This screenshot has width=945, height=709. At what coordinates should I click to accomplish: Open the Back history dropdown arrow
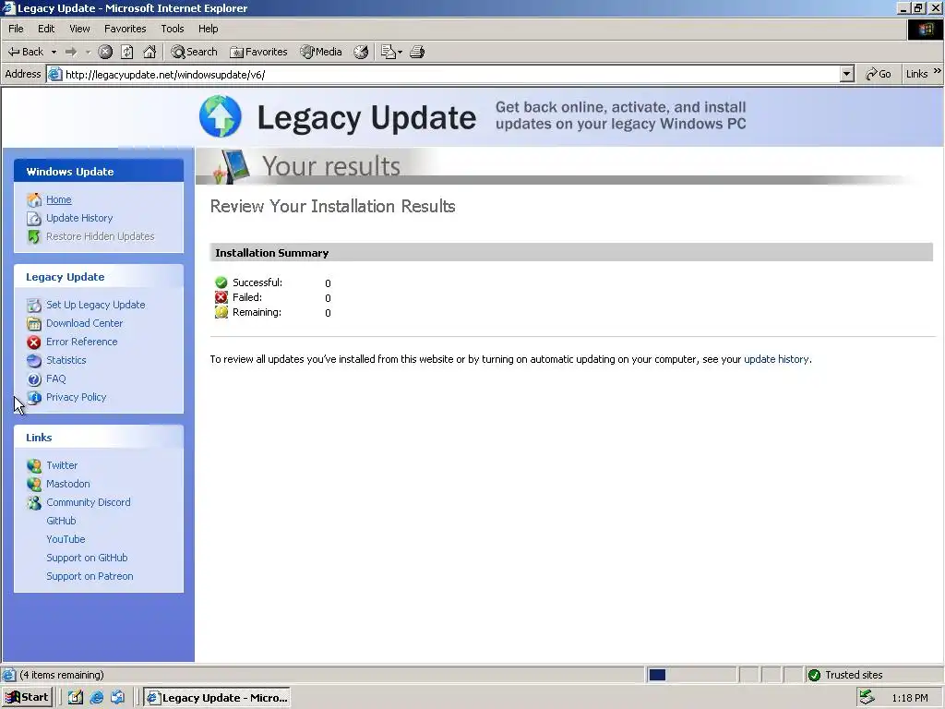tap(54, 52)
